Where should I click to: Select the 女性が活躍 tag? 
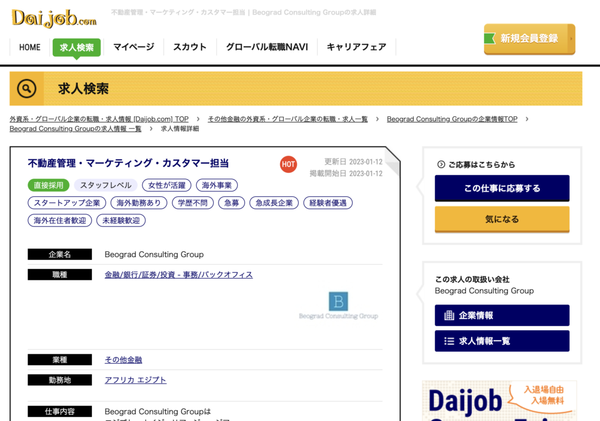pyautogui.click(x=167, y=185)
